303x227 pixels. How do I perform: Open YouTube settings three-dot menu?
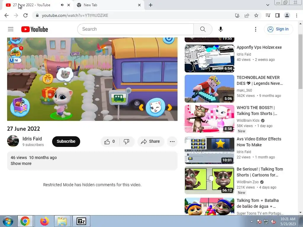pyautogui.click(x=255, y=29)
